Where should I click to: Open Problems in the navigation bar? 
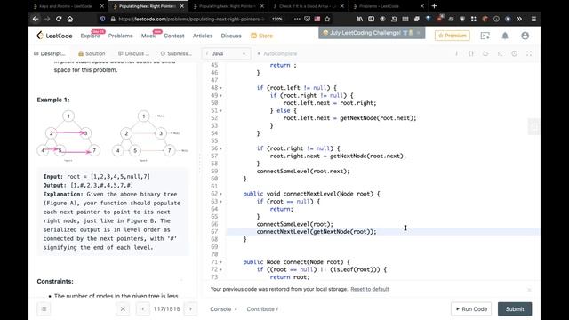click(x=121, y=36)
